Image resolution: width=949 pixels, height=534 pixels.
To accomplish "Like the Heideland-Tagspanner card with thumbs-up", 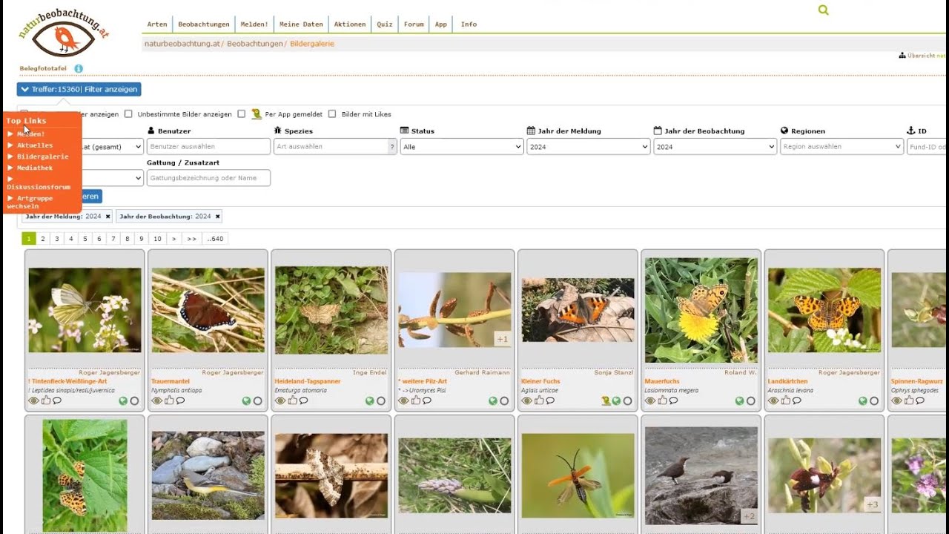I will pyautogui.click(x=292, y=400).
